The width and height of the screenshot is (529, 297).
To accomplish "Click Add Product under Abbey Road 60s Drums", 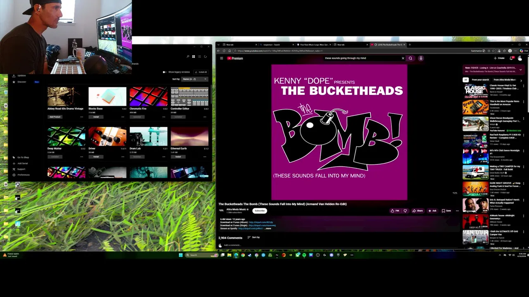I will point(55,117).
